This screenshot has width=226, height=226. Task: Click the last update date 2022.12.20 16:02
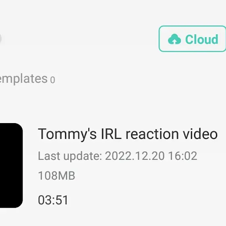tap(151, 156)
